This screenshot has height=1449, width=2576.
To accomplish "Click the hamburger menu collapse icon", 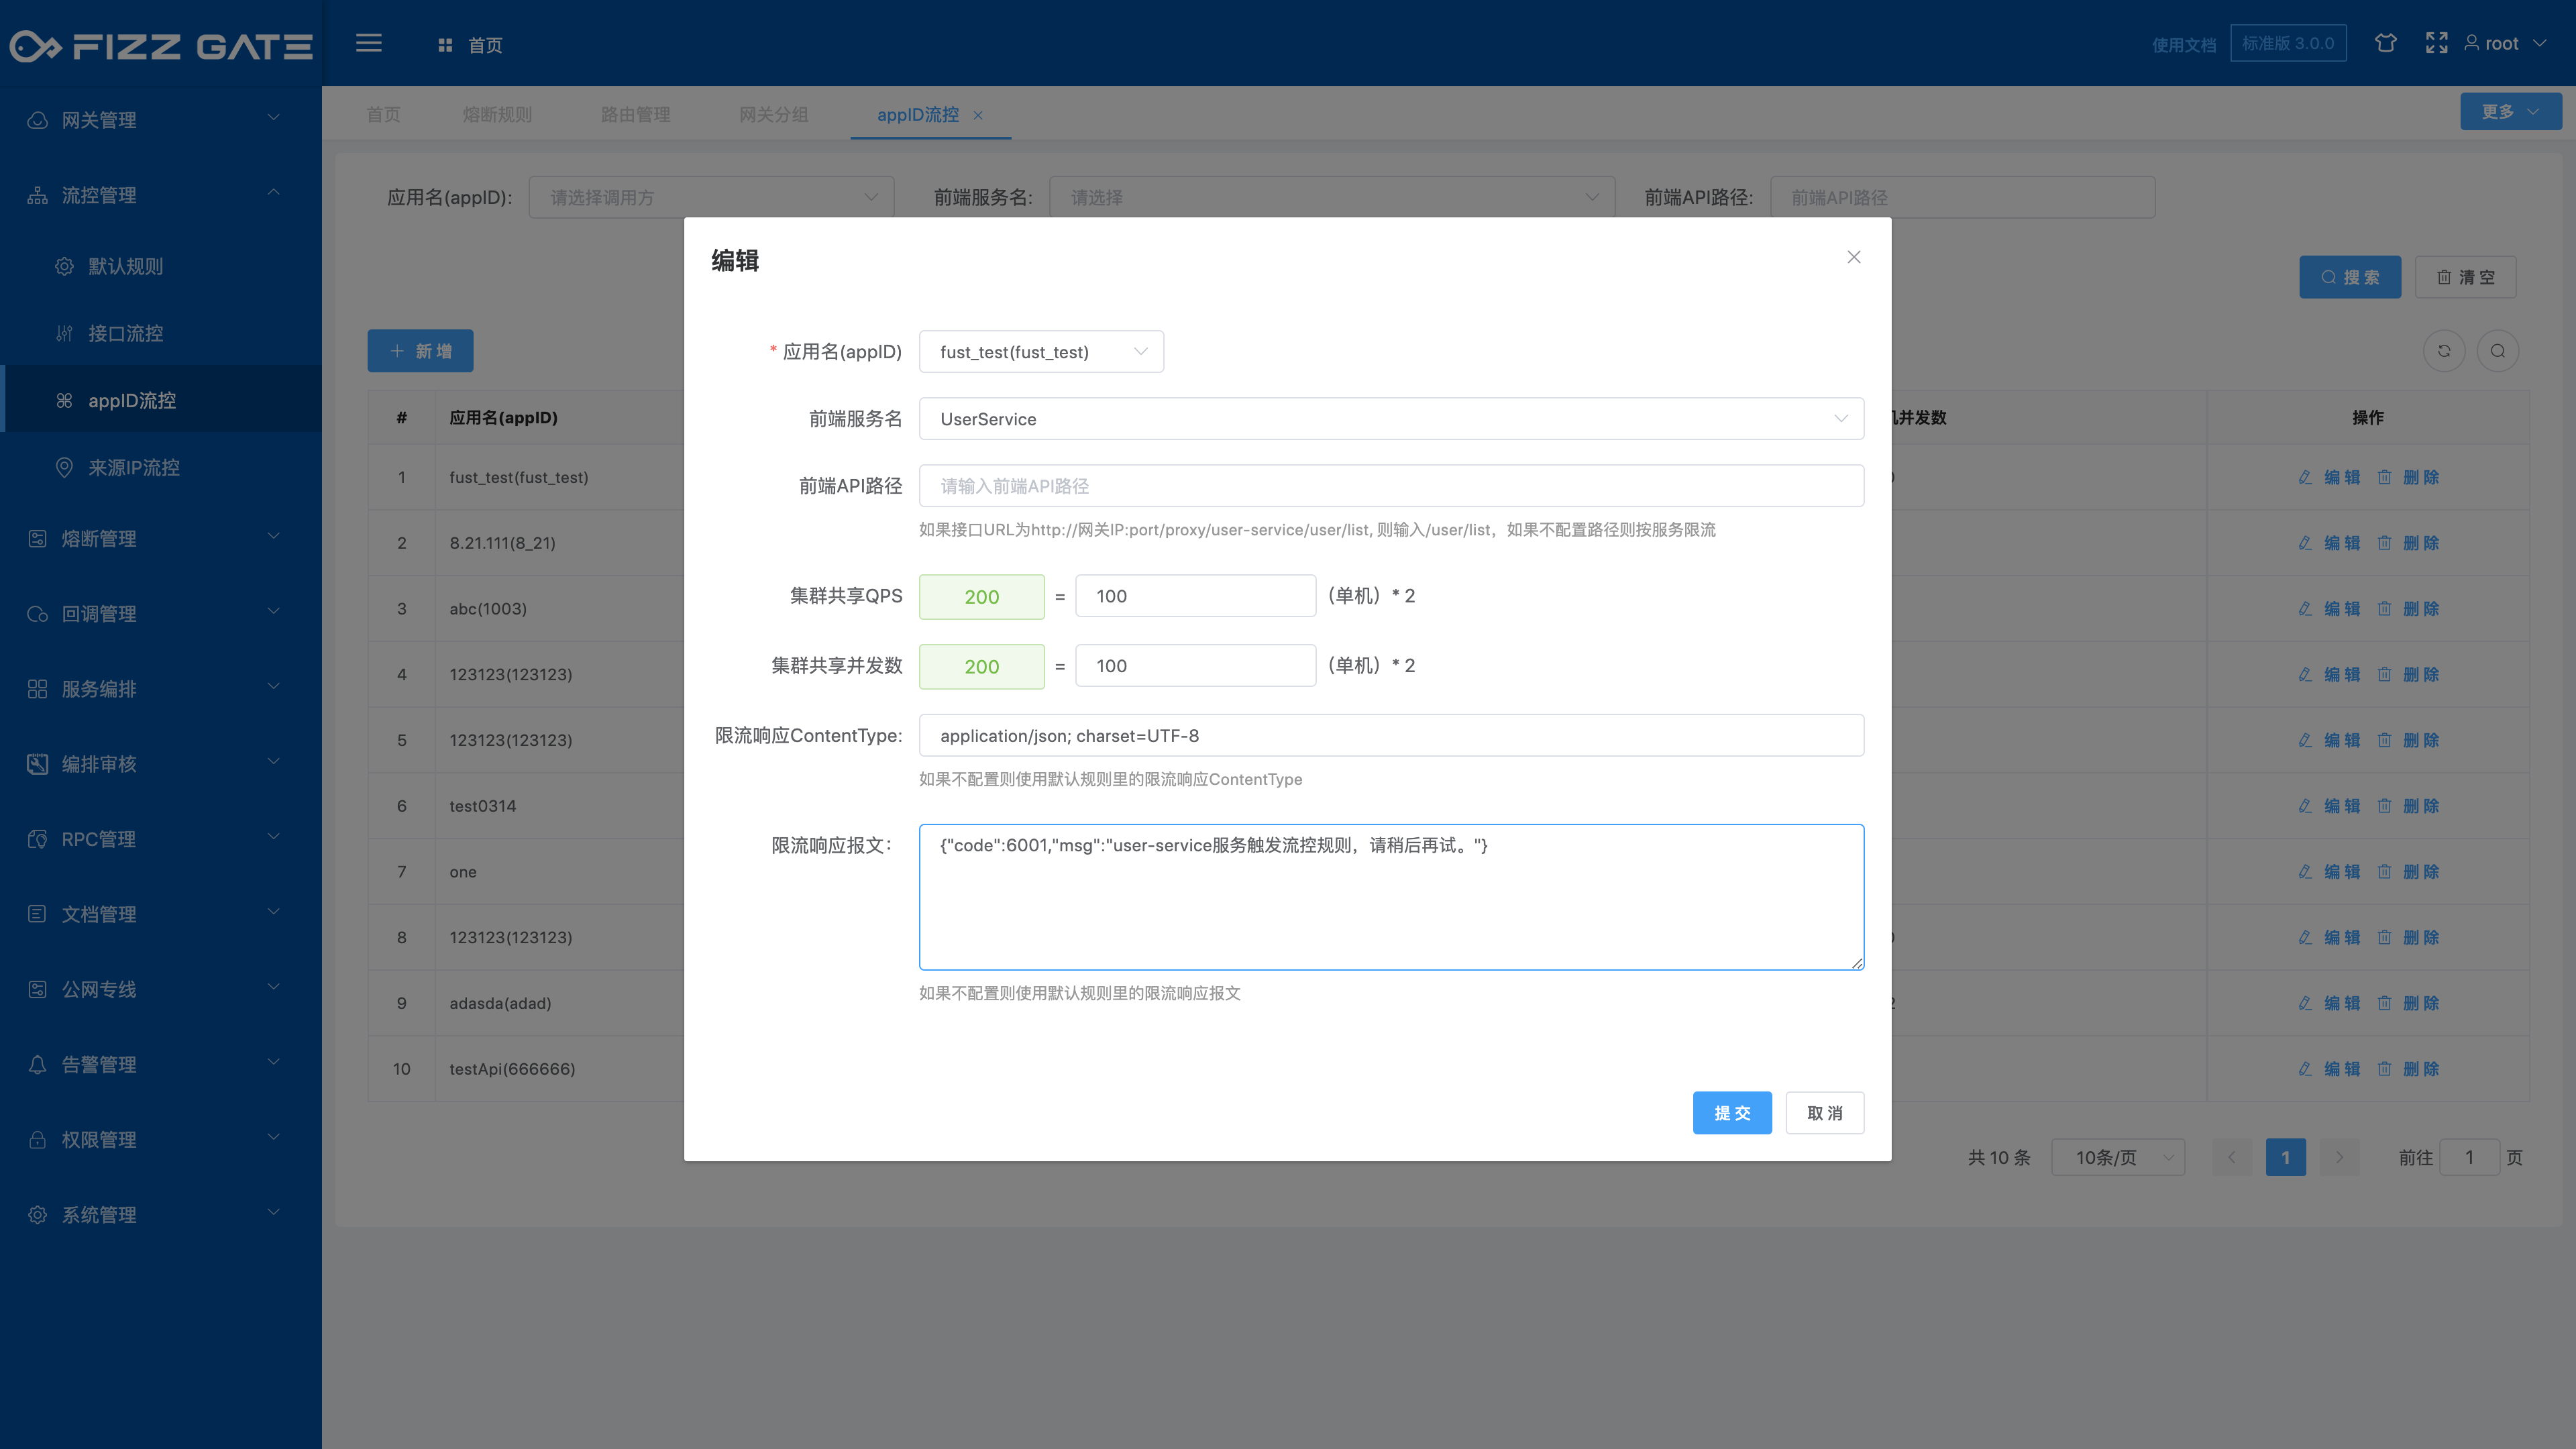I will point(369,43).
